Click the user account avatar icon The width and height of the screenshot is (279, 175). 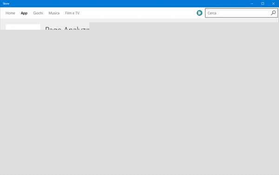[199, 13]
